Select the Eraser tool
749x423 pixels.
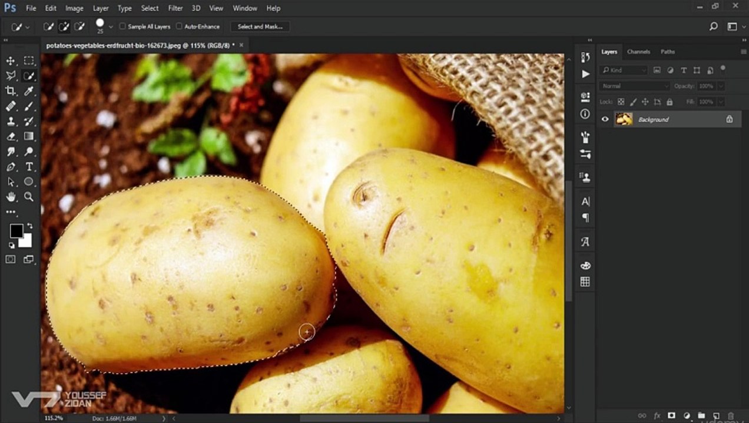click(x=11, y=136)
